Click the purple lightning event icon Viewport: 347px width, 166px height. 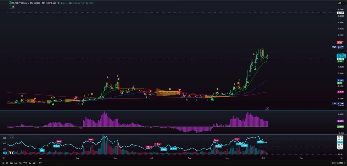click(x=267, y=108)
